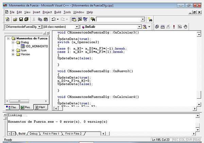Compile file toolbar icon

click(x=157, y=27)
